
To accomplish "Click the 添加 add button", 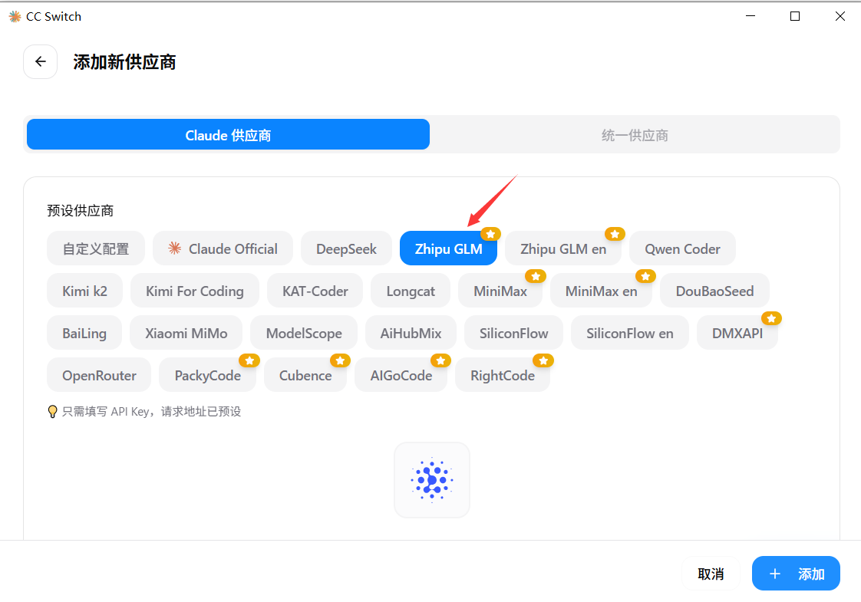I will pos(797,574).
